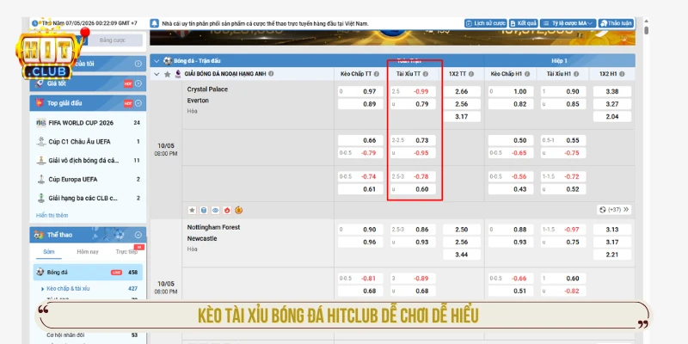Click info icon next to Kèo Chấp TT
Image resolution: width=688 pixels, height=344 pixels.
tap(377, 74)
